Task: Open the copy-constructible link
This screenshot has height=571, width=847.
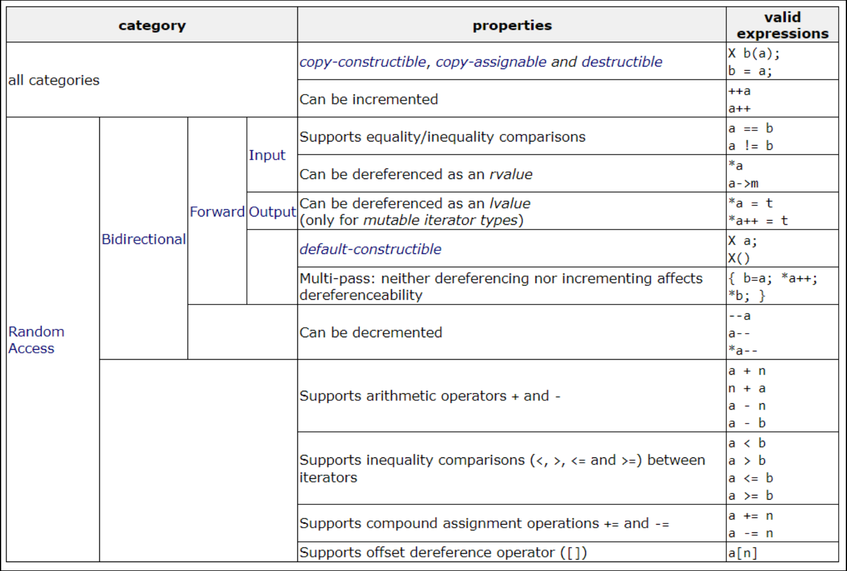Action: click(x=363, y=62)
